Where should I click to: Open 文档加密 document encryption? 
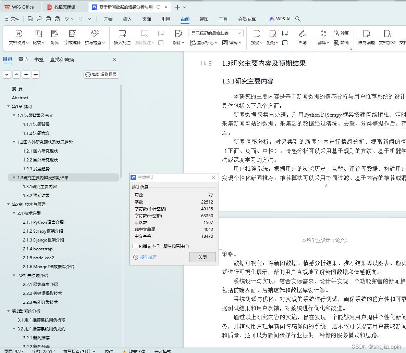[387, 38]
